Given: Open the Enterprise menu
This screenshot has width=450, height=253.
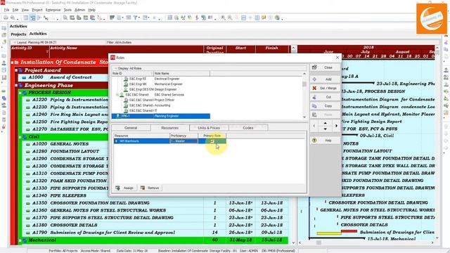Looking at the screenshot, I should pos(53,10).
